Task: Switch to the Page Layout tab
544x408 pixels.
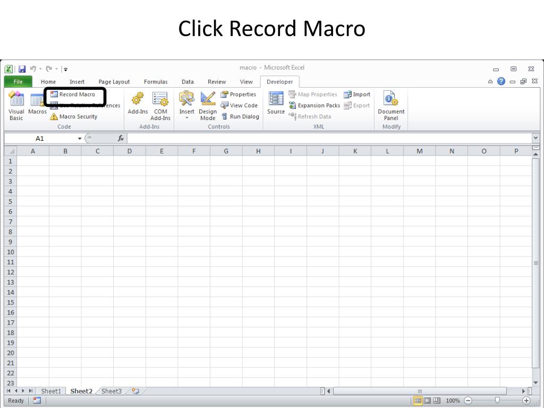Action: (x=114, y=81)
